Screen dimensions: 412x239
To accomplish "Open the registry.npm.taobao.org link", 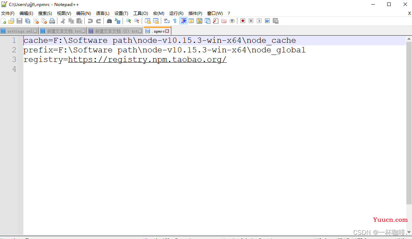I will (147, 59).
